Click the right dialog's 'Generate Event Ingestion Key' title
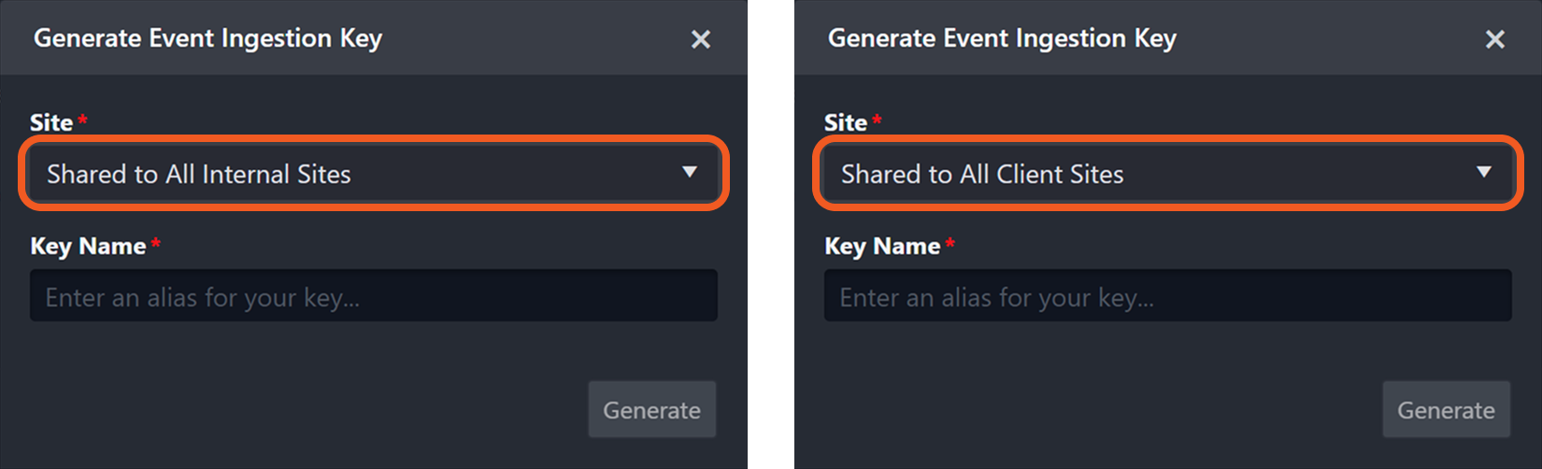 click(1002, 38)
